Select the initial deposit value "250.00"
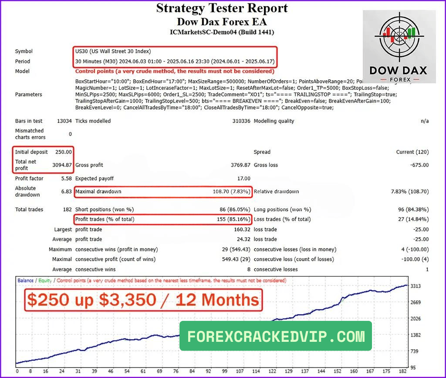 point(64,152)
